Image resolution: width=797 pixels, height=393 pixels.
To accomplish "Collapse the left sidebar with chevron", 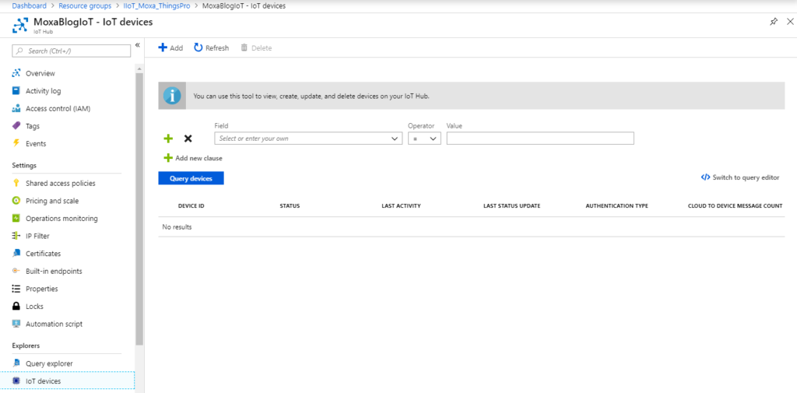I will click(x=138, y=45).
